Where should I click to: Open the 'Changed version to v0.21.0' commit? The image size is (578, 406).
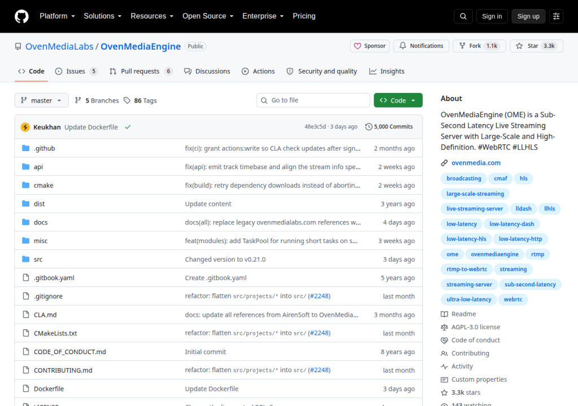pyautogui.click(x=225, y=259)
